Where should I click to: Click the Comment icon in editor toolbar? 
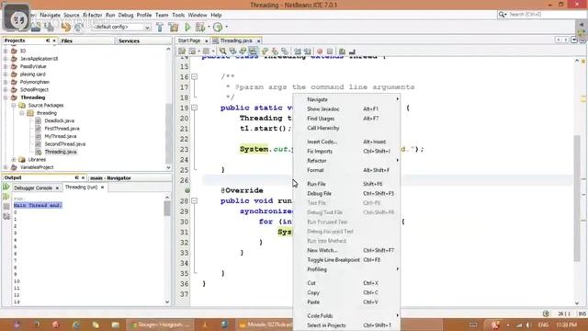pos(342,51)
